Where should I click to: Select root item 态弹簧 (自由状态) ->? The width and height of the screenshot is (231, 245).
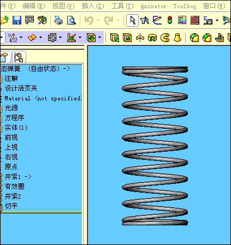click(x=35, y=69)
